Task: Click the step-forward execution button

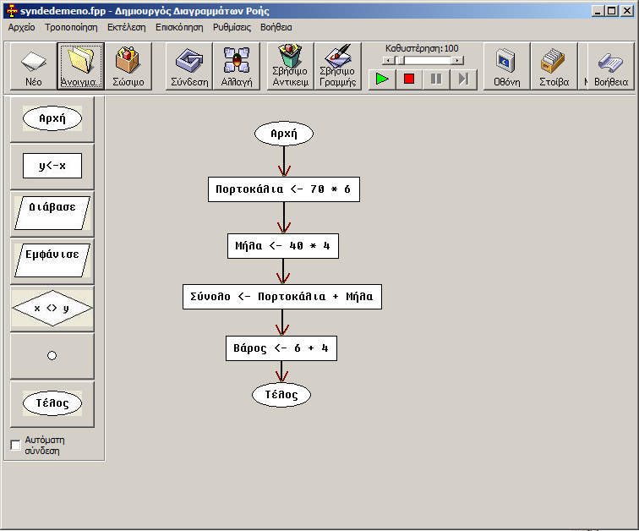Action: (x=463, y=79)
